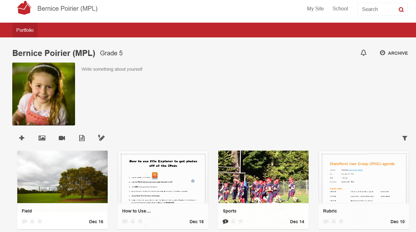This screenshot has width=416, height=232.
Task: Toggle the star on the Rubric card
Action: click(341, 221)
